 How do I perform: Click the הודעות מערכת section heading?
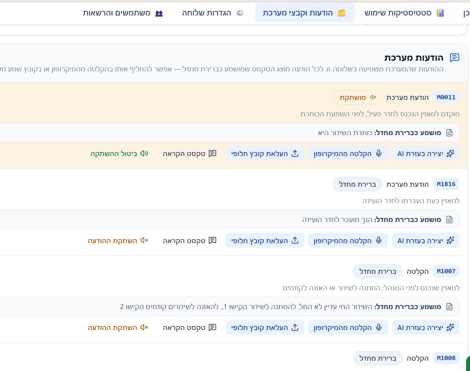pos(414,58)
